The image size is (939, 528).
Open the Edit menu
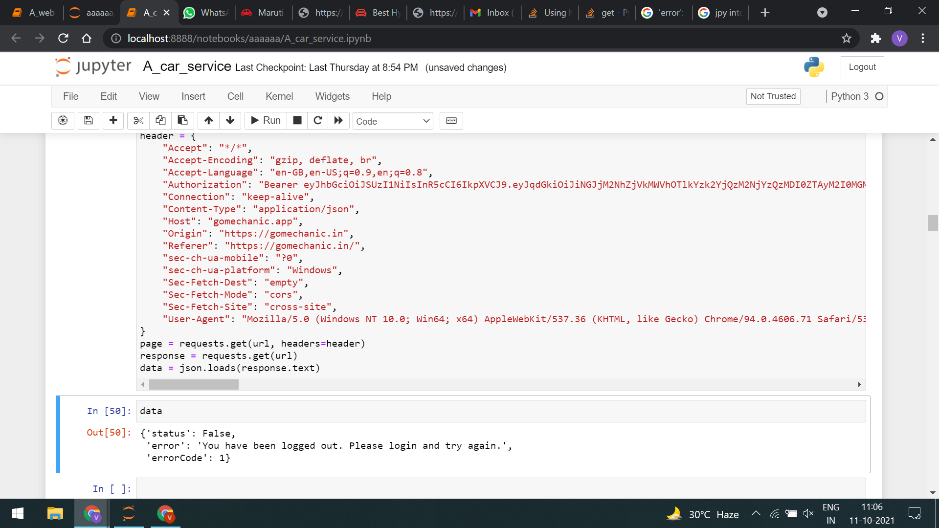pos(109,96)
